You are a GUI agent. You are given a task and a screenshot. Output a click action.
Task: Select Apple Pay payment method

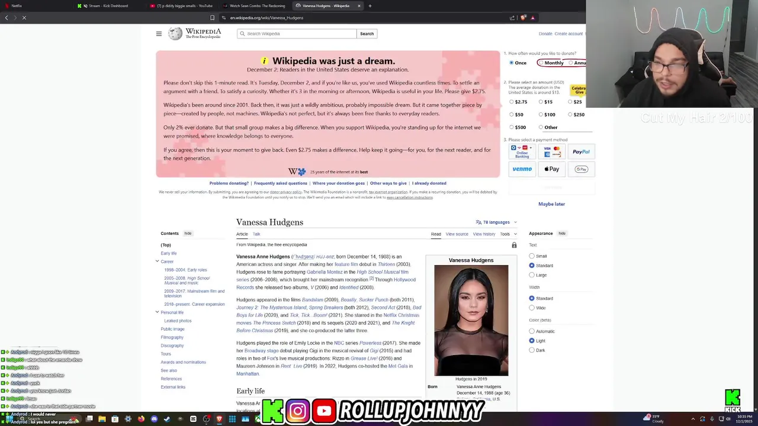[x=551, y=169]
